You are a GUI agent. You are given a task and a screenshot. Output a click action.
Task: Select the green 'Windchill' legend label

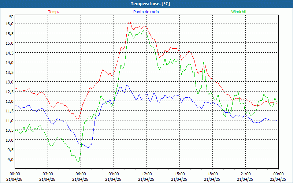239,12
